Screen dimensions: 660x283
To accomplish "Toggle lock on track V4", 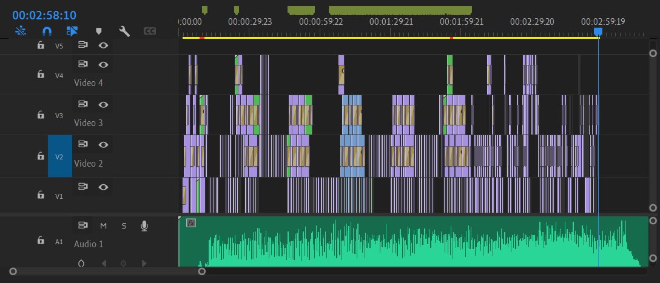I will click(41, 75).
